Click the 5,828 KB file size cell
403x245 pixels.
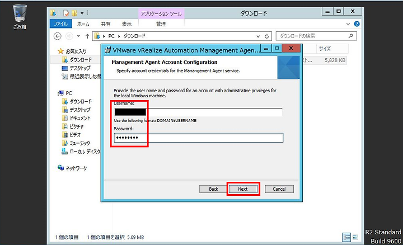click(335, 60)
